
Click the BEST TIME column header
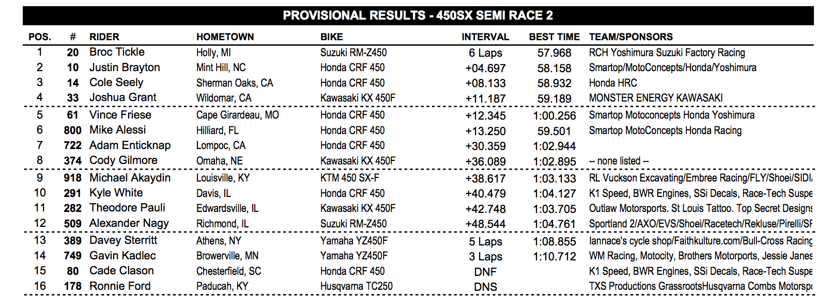click(x=554, y=37)
